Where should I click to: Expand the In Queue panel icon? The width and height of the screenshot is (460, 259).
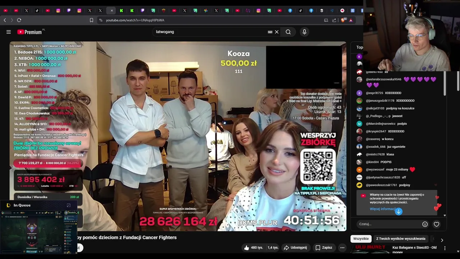[69, 205]
